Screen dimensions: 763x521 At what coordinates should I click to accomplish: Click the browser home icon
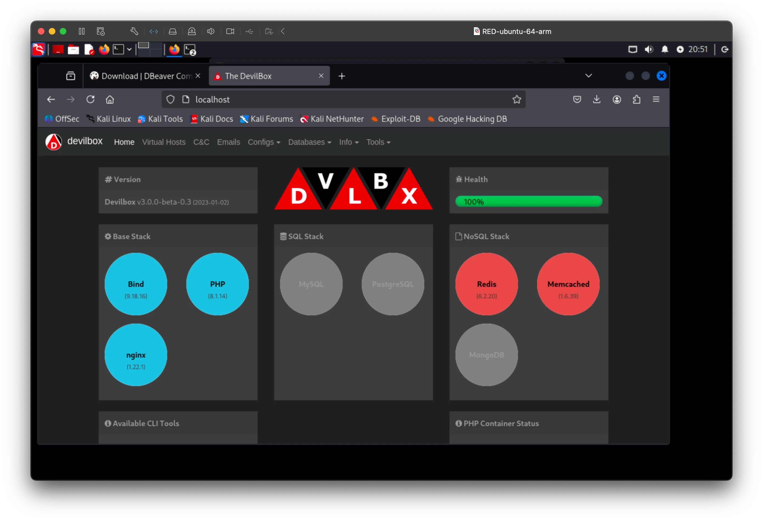pos(110,99)
